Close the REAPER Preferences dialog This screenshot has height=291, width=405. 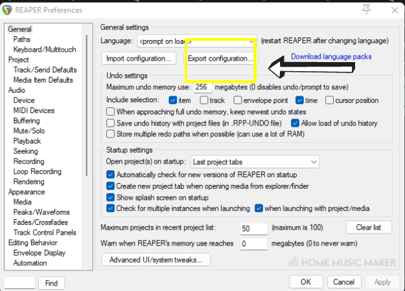pyautogui.click(x=395, y=10)
